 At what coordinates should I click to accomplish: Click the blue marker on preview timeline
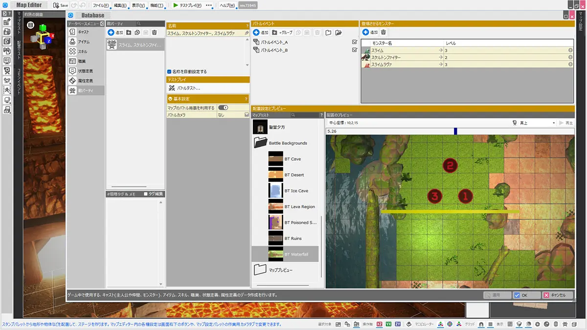tap(455, 131)
